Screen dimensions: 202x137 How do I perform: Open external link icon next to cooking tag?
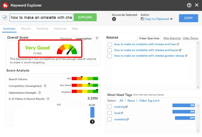[126, 107]
